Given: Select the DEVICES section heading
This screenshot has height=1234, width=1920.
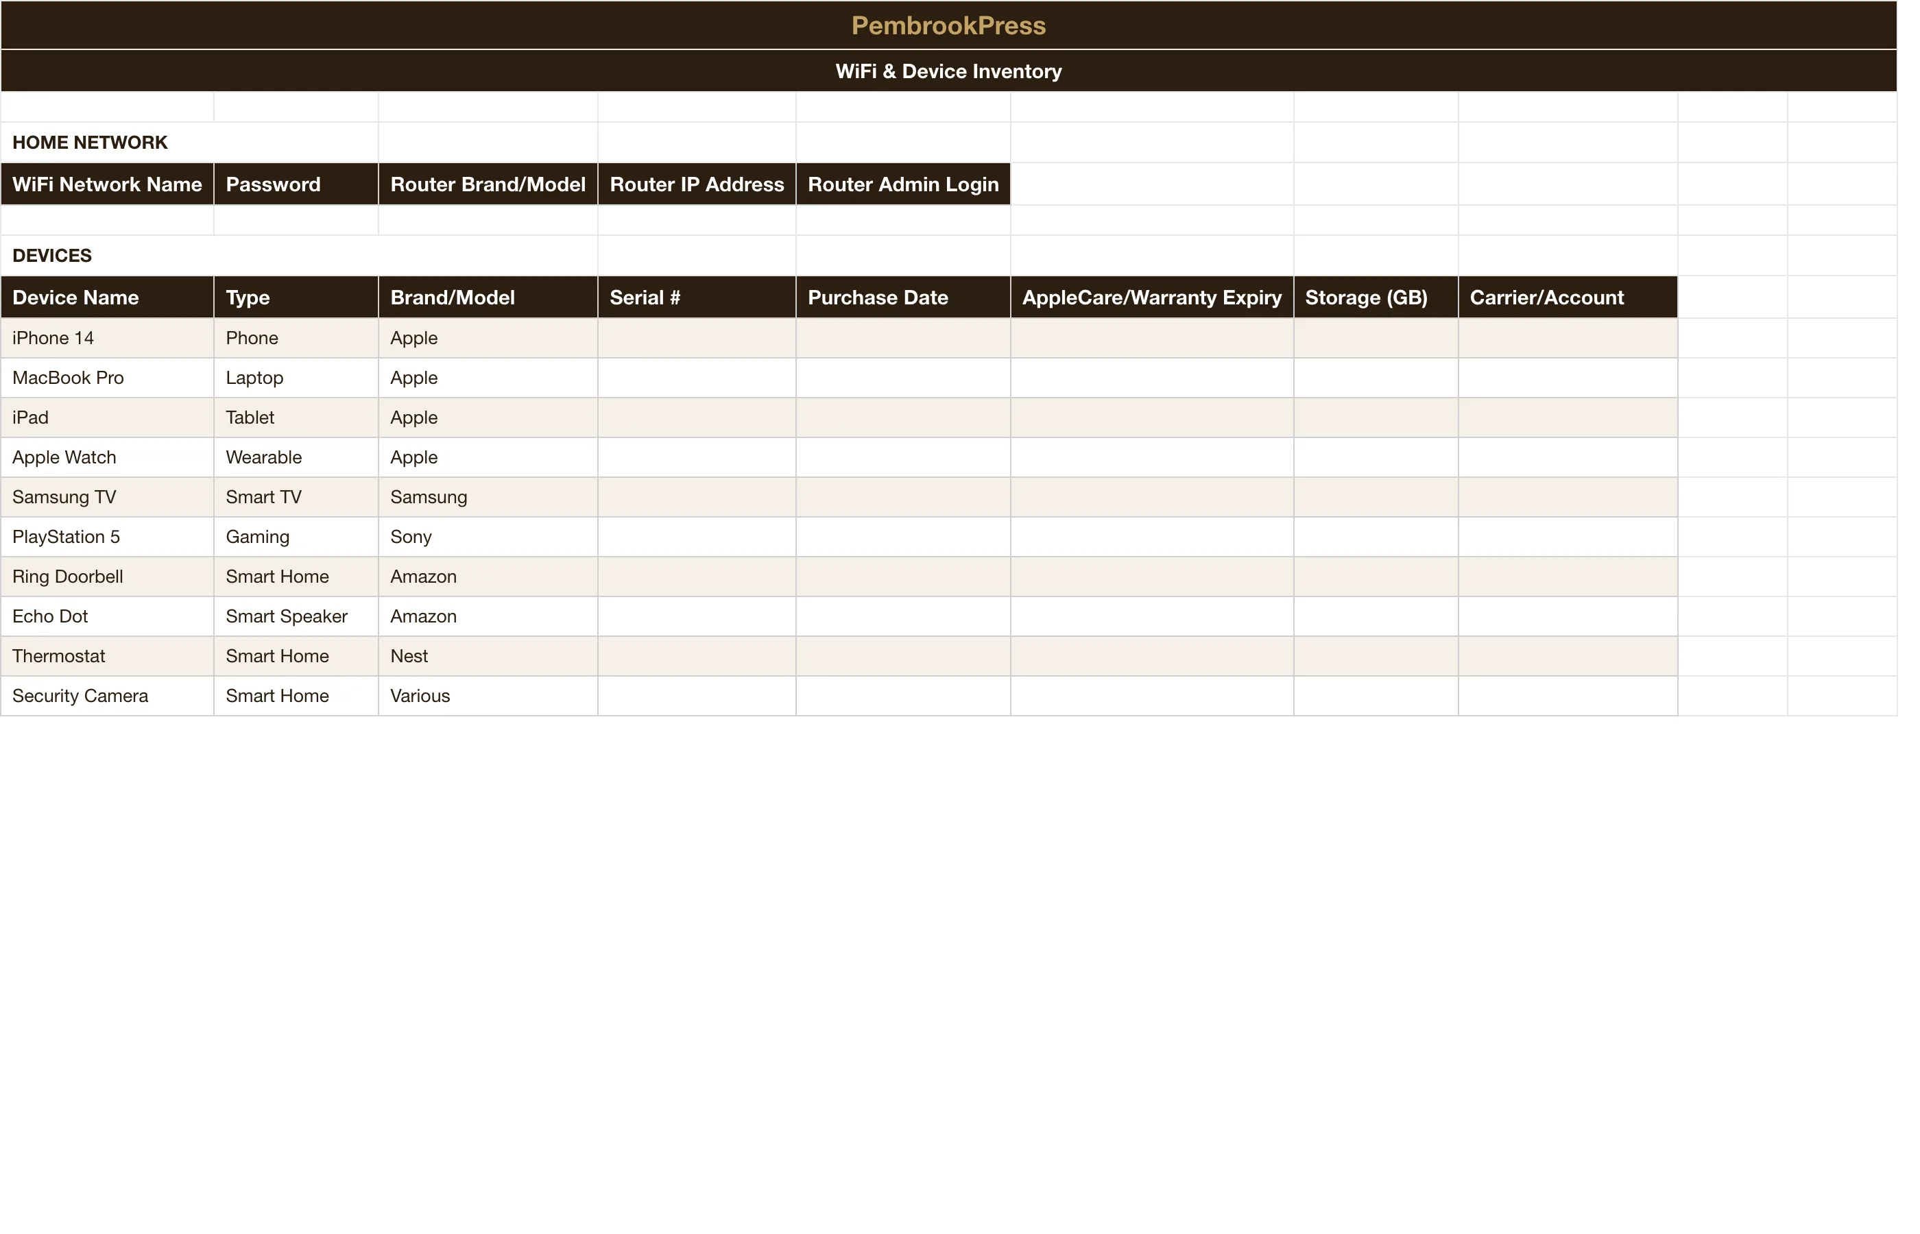Looking at the screenshot, I should coord(299,256).
